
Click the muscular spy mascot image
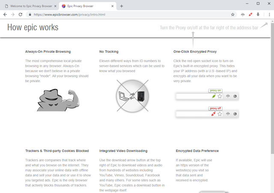58,100
